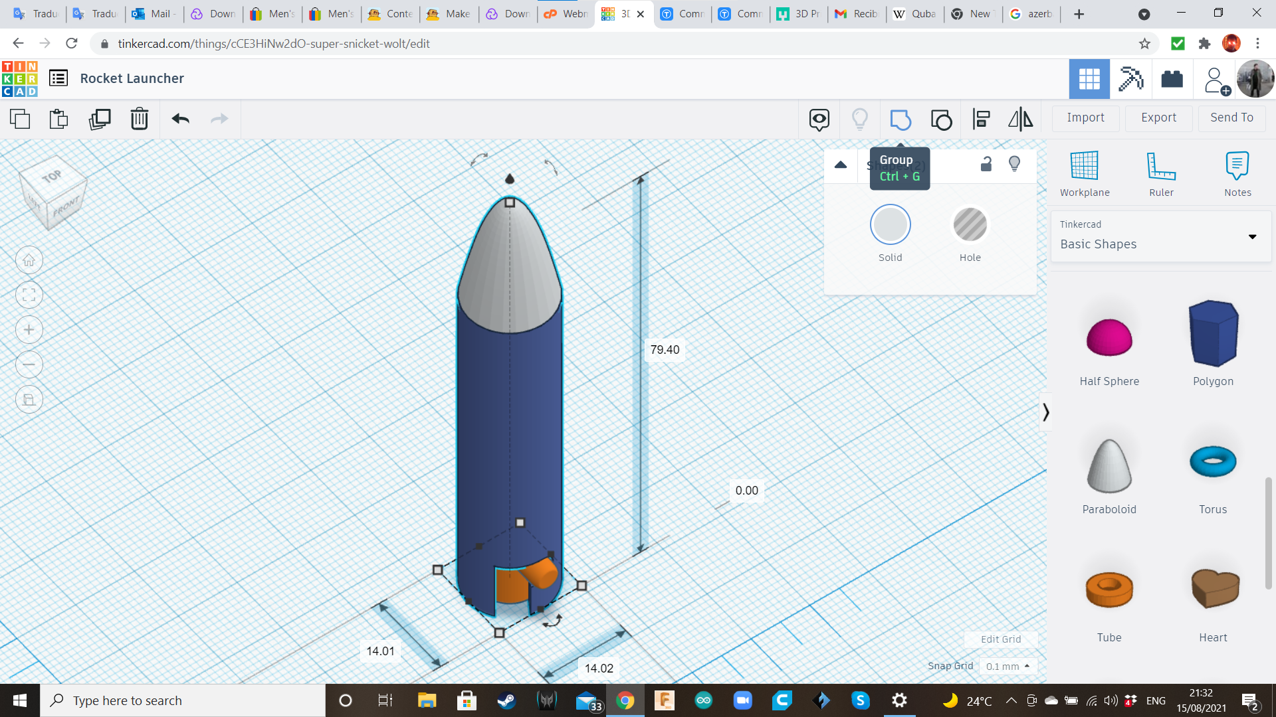Open the Basic Shapes dropdown
The image size is (1276, 717).
coord(1160,236)
